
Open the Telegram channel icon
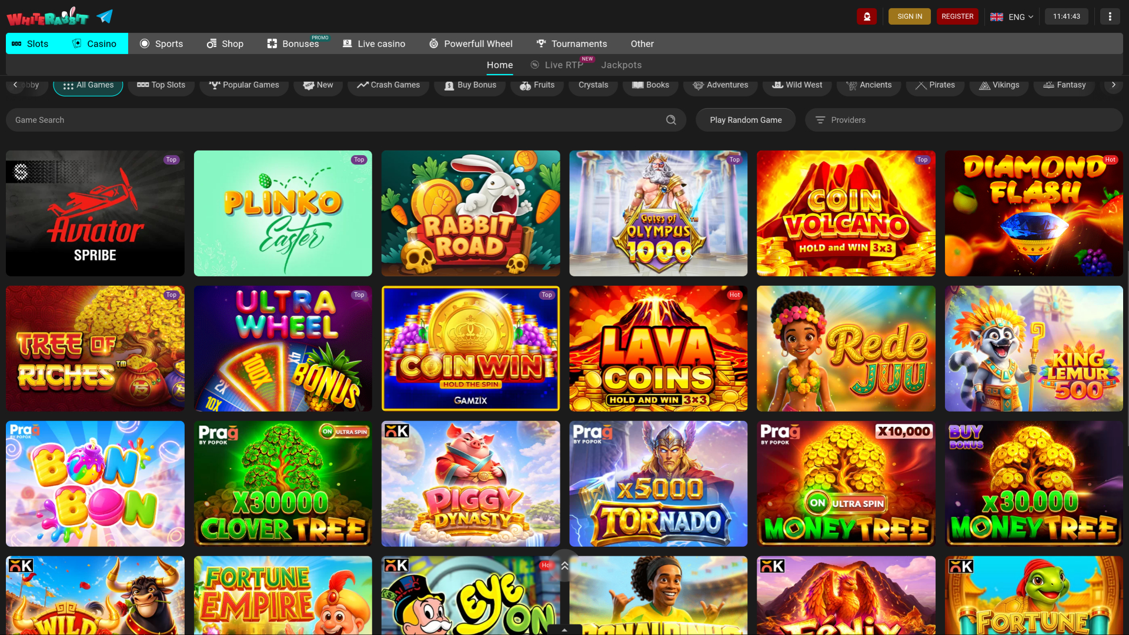tap(105, 16)
